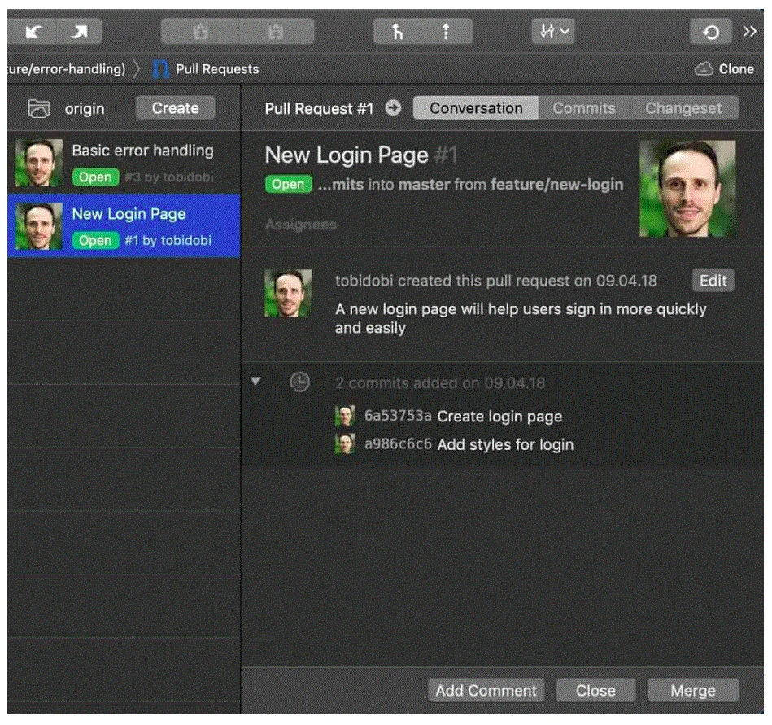The width and height of the screenshot is (772, 725).
Task: Collapse the 2 commits added section
Action: 255,381
